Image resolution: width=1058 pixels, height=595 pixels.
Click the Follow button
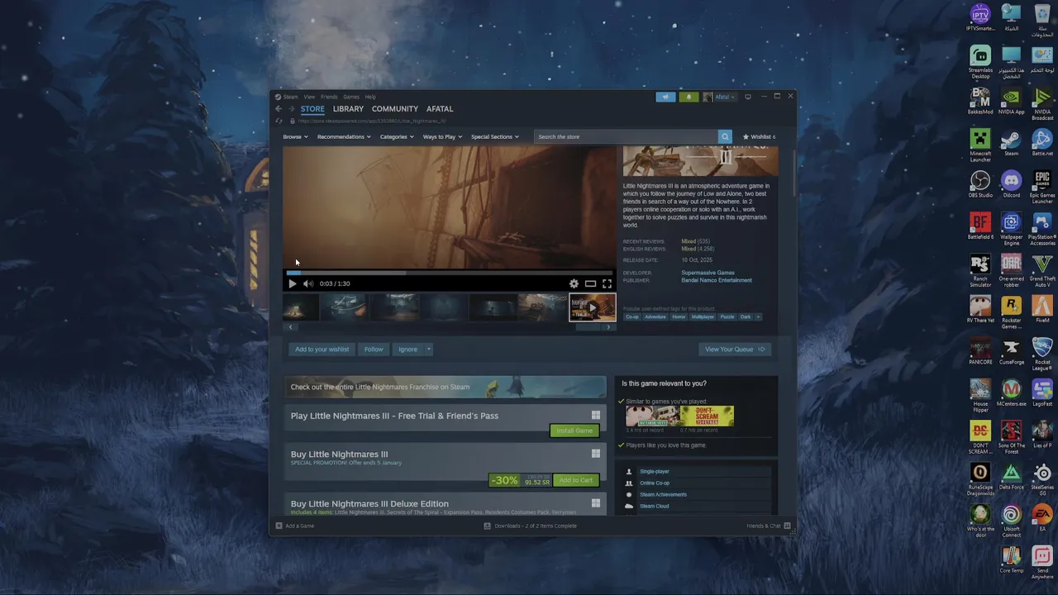(374, 349)
